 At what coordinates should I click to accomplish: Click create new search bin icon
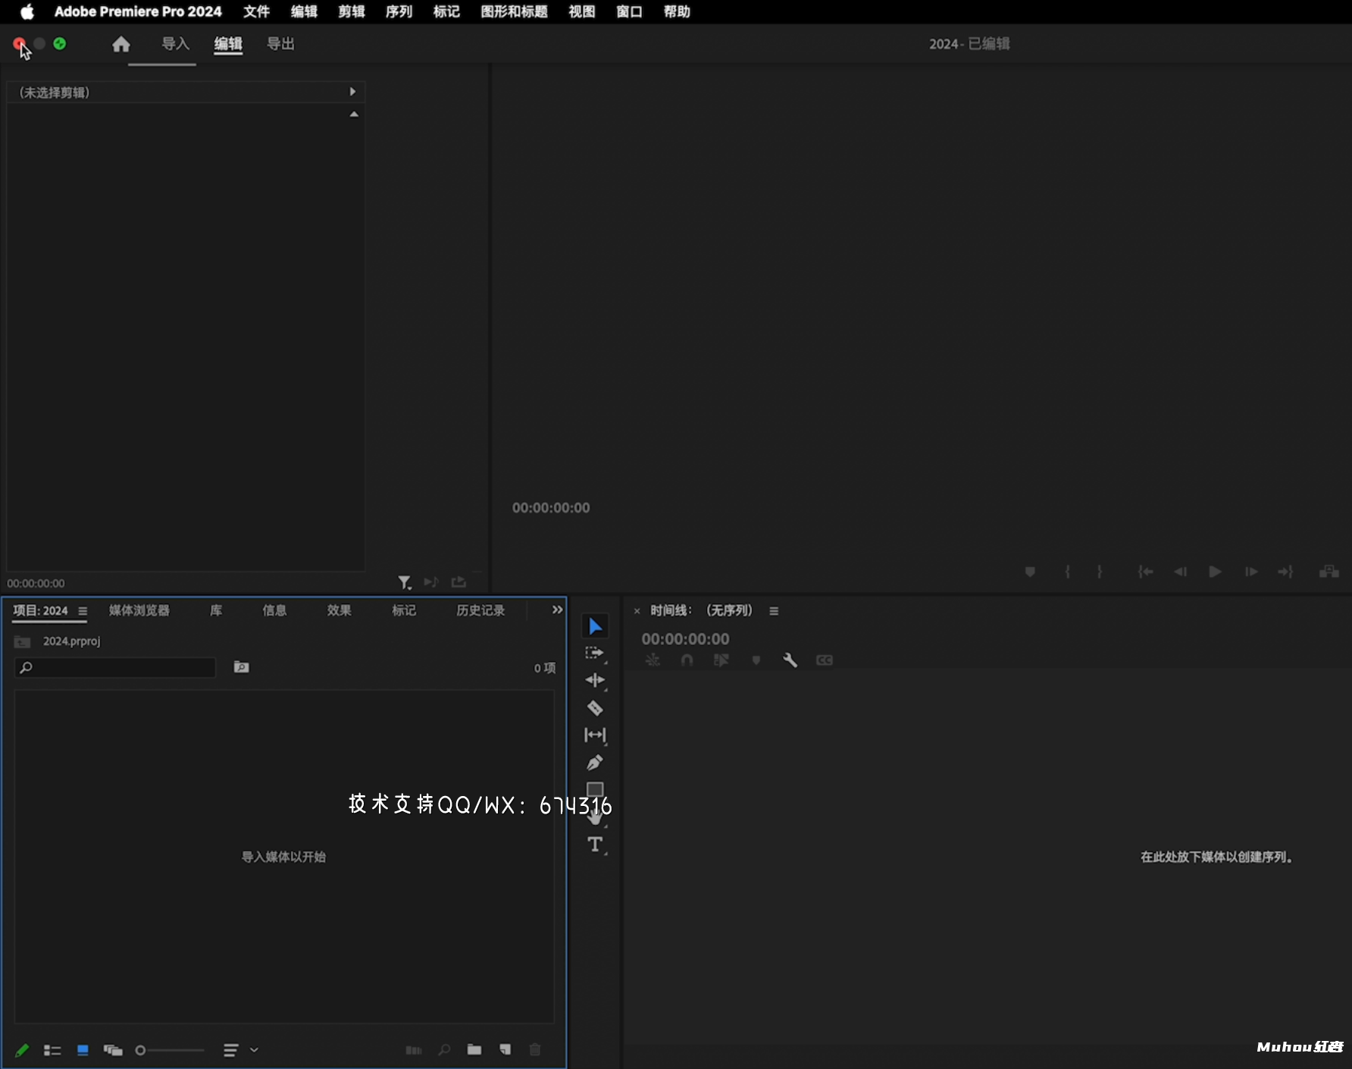click(241, 667)
